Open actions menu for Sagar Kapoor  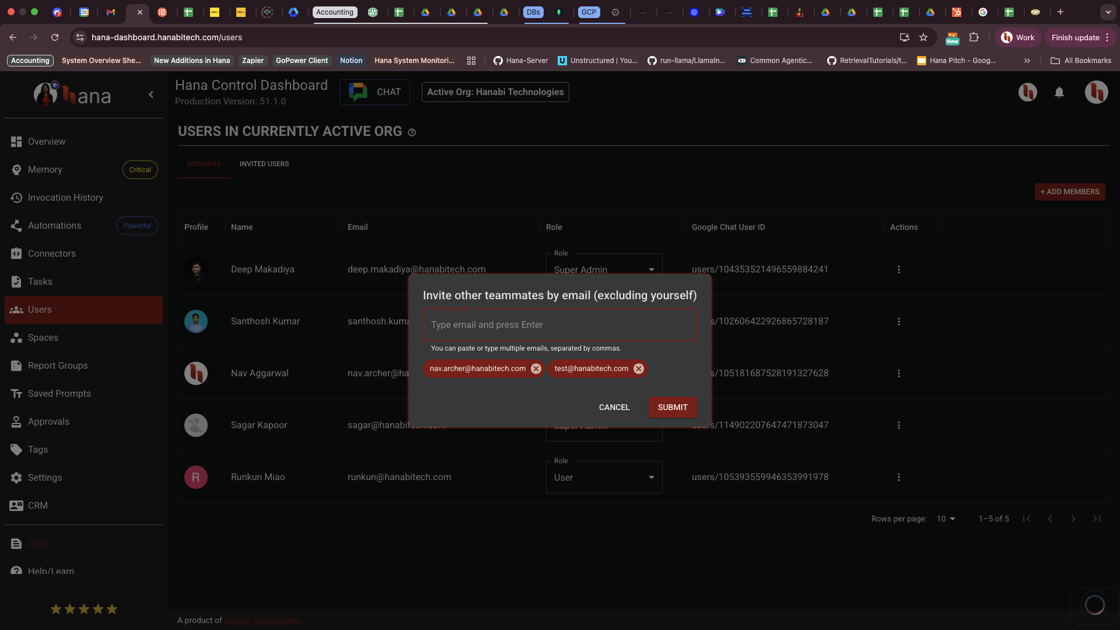tap(898, 425)
